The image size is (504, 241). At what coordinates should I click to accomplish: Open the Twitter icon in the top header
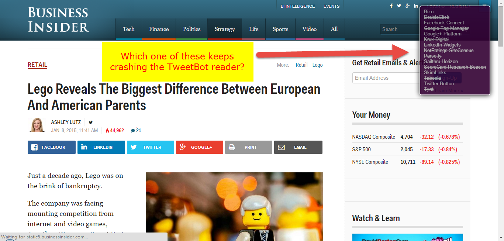click(399, 6)
